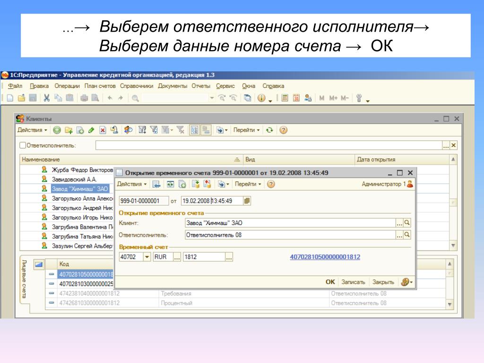484x363 pixels.
Task: Open the Документы menu
Action: coord(173,86)
